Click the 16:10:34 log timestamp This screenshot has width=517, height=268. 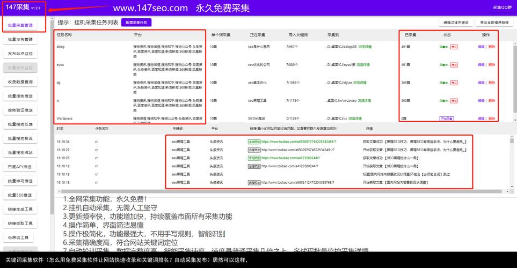click(63, 142)
